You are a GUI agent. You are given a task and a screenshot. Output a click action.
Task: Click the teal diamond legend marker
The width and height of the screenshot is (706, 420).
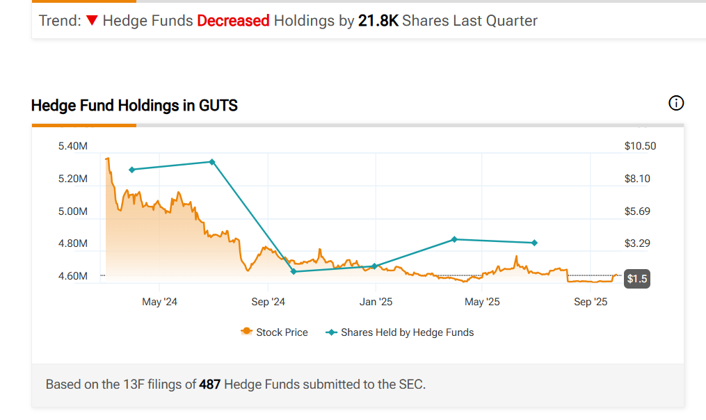[x=331, y=332]
